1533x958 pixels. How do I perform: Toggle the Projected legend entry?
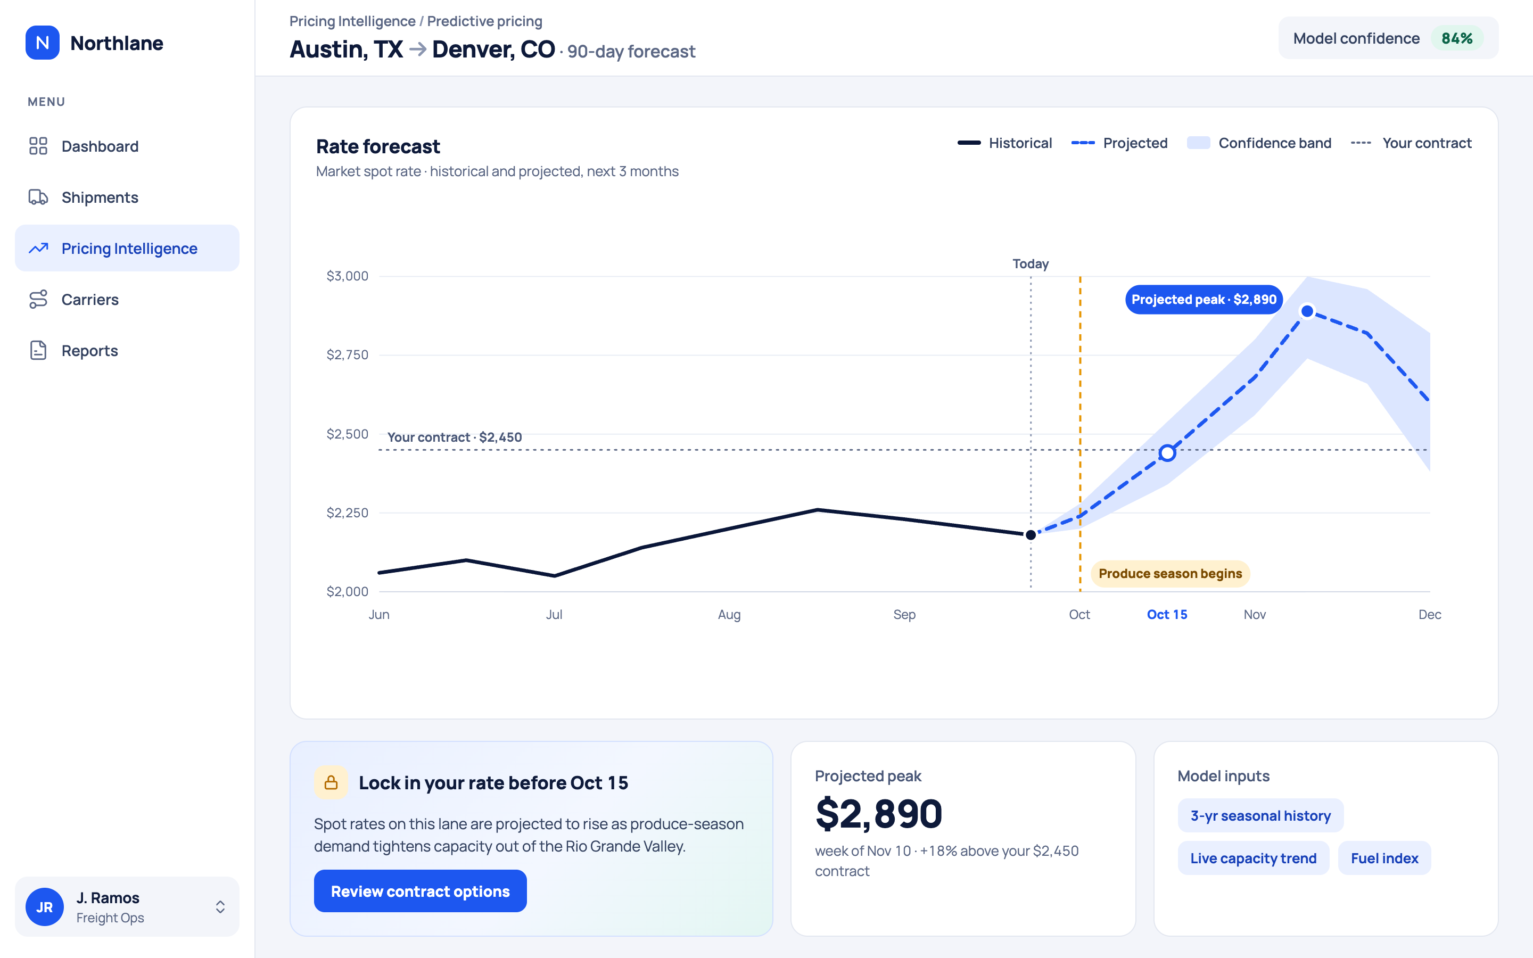pos(1119,143)
